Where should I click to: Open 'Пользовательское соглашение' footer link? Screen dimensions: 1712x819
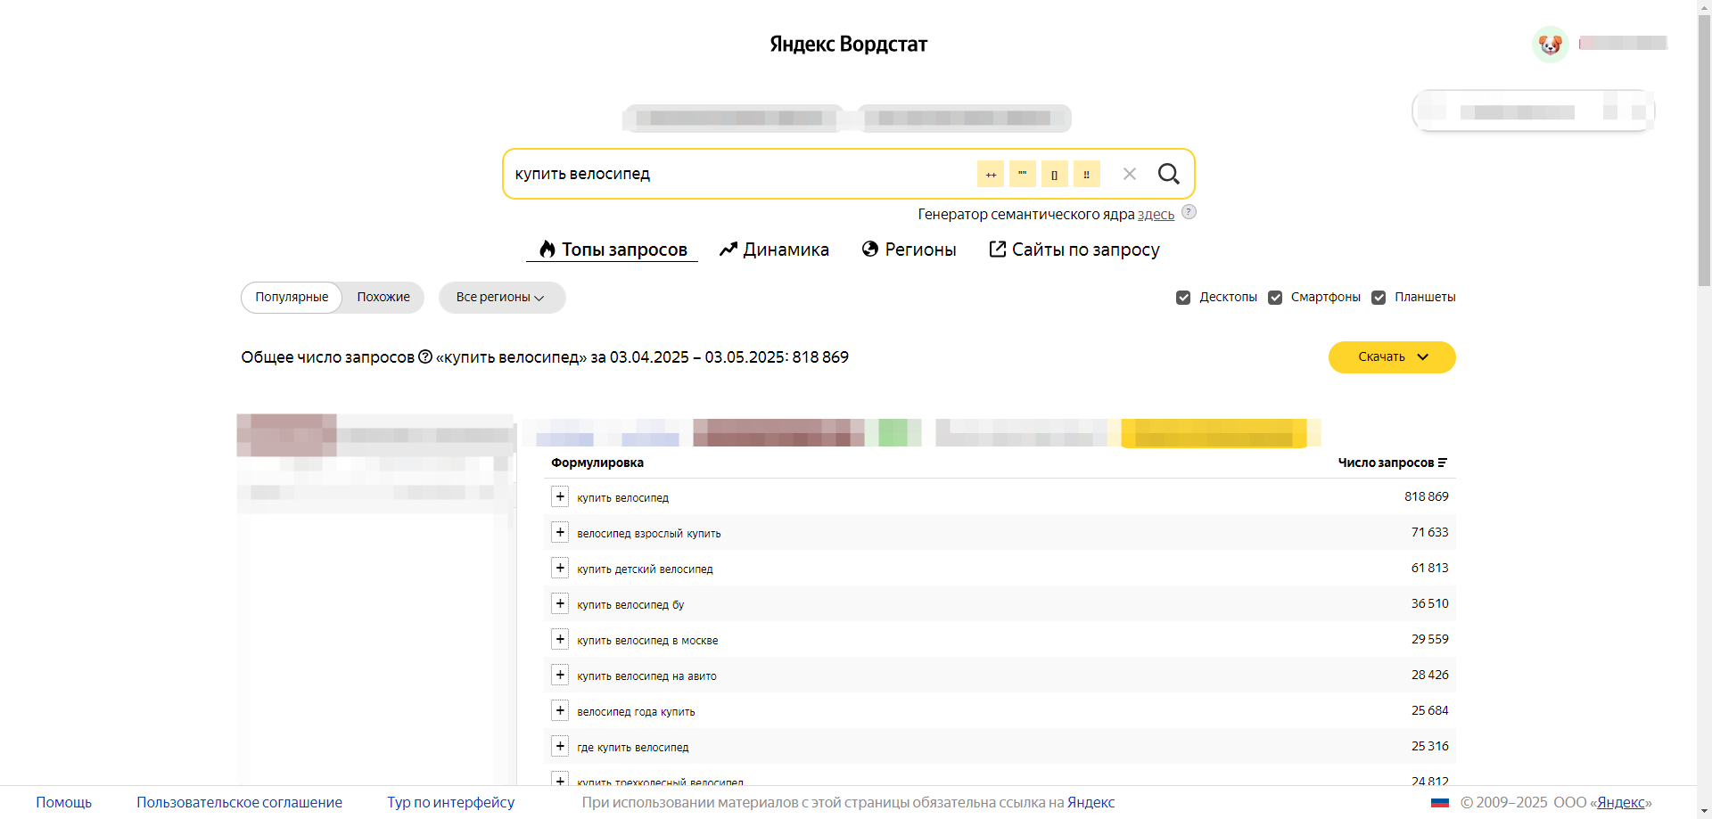239,803
